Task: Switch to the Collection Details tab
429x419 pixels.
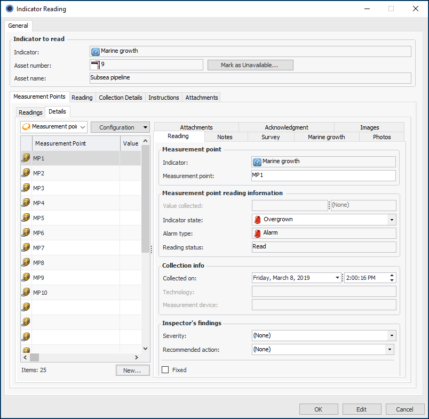Action: click(x=121, y=98)
